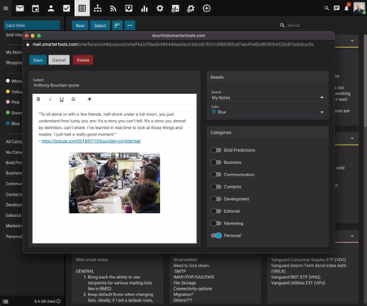Open the chat bubble icon
Image resolution: width=367 pixels, height=306 pixels.
tap(337, 8)
